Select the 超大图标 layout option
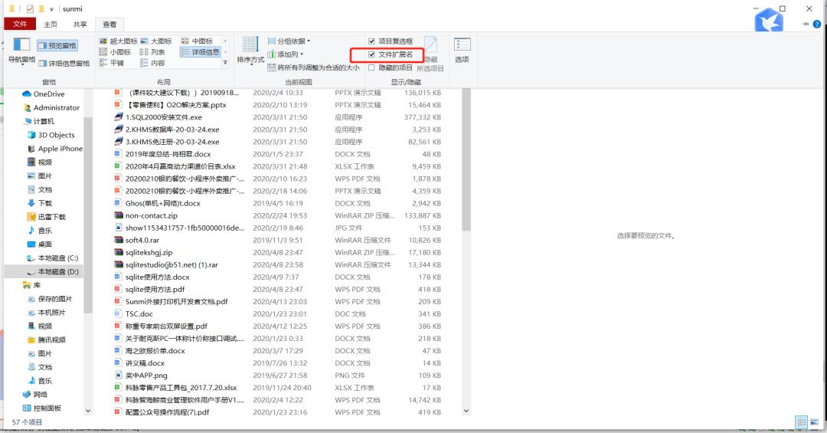 [x=119, y=41]
